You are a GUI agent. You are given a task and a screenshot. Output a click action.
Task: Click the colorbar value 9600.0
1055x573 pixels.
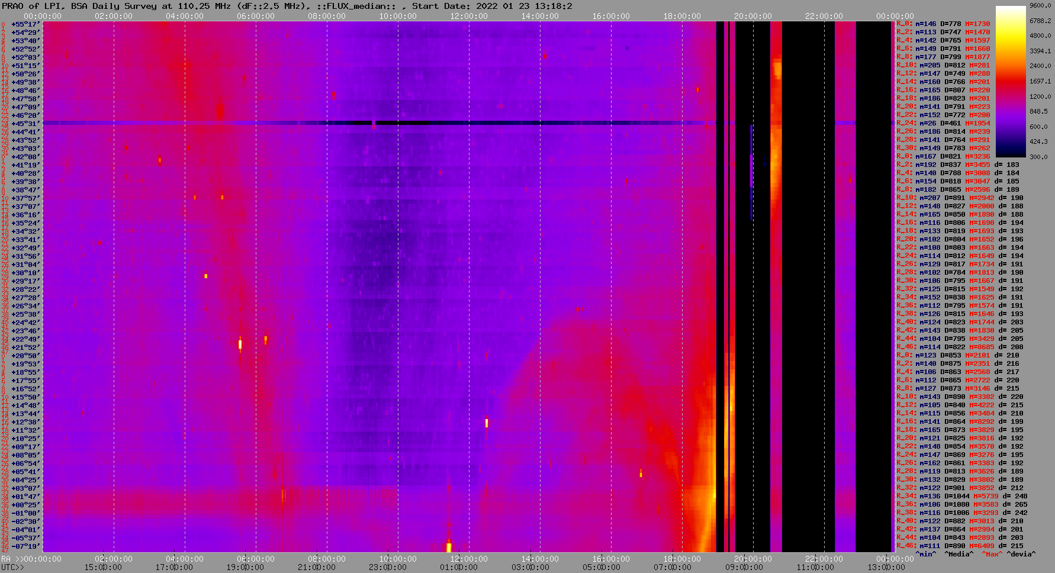pos(1040,5)
